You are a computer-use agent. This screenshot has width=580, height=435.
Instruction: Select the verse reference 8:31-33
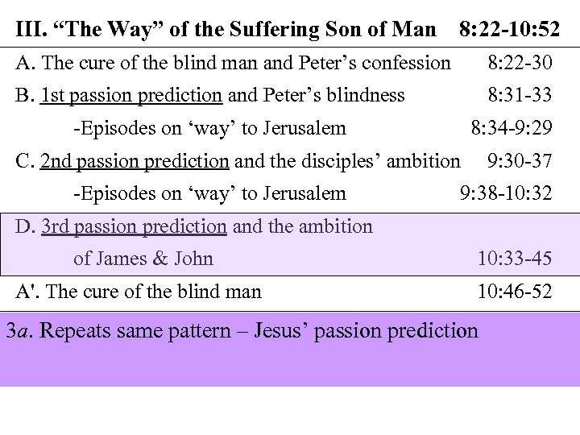tap(520, 95)
